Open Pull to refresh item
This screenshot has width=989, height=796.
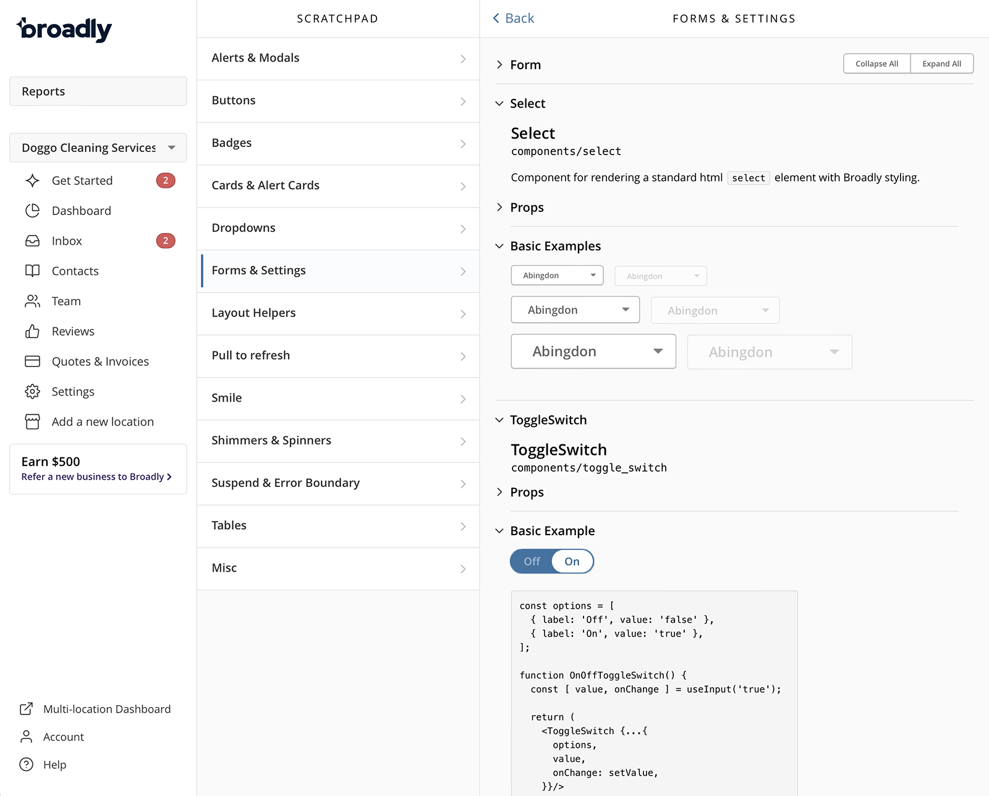[x=338, y=356]
